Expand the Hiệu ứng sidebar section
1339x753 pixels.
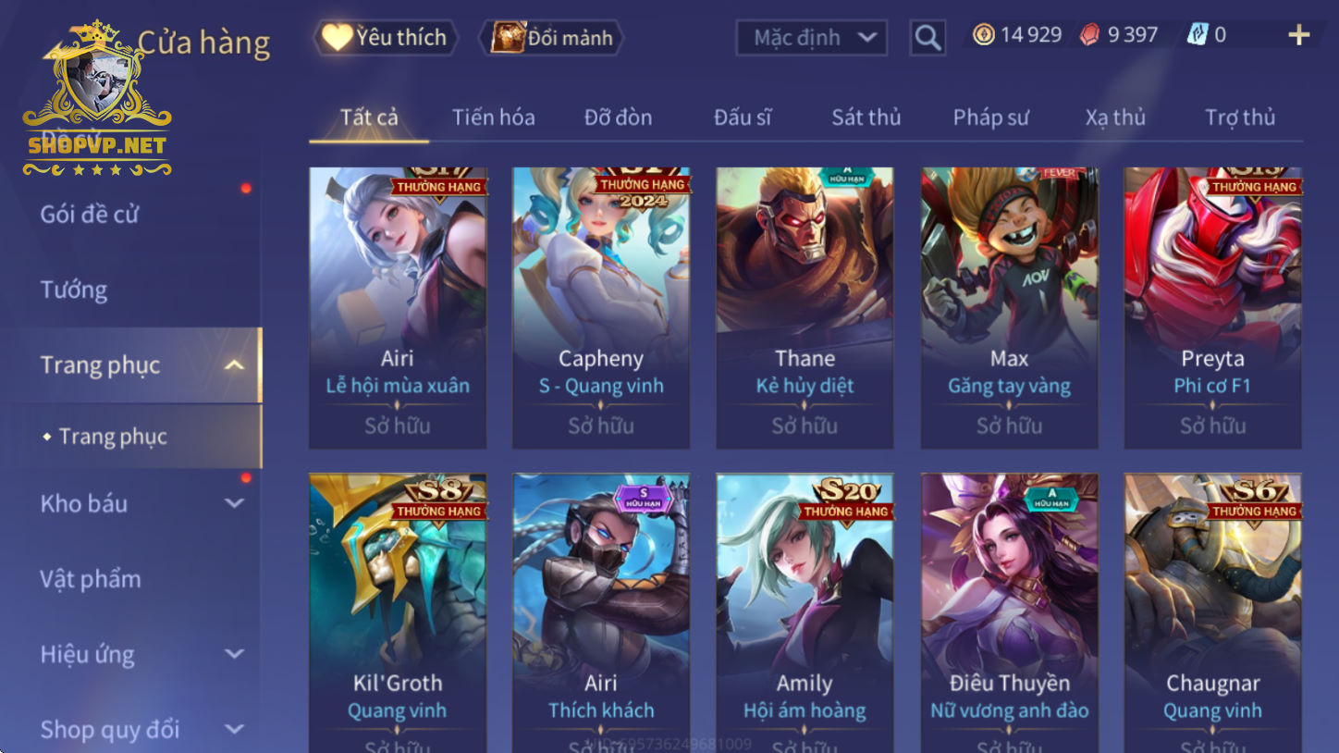(x=235, y=654)
